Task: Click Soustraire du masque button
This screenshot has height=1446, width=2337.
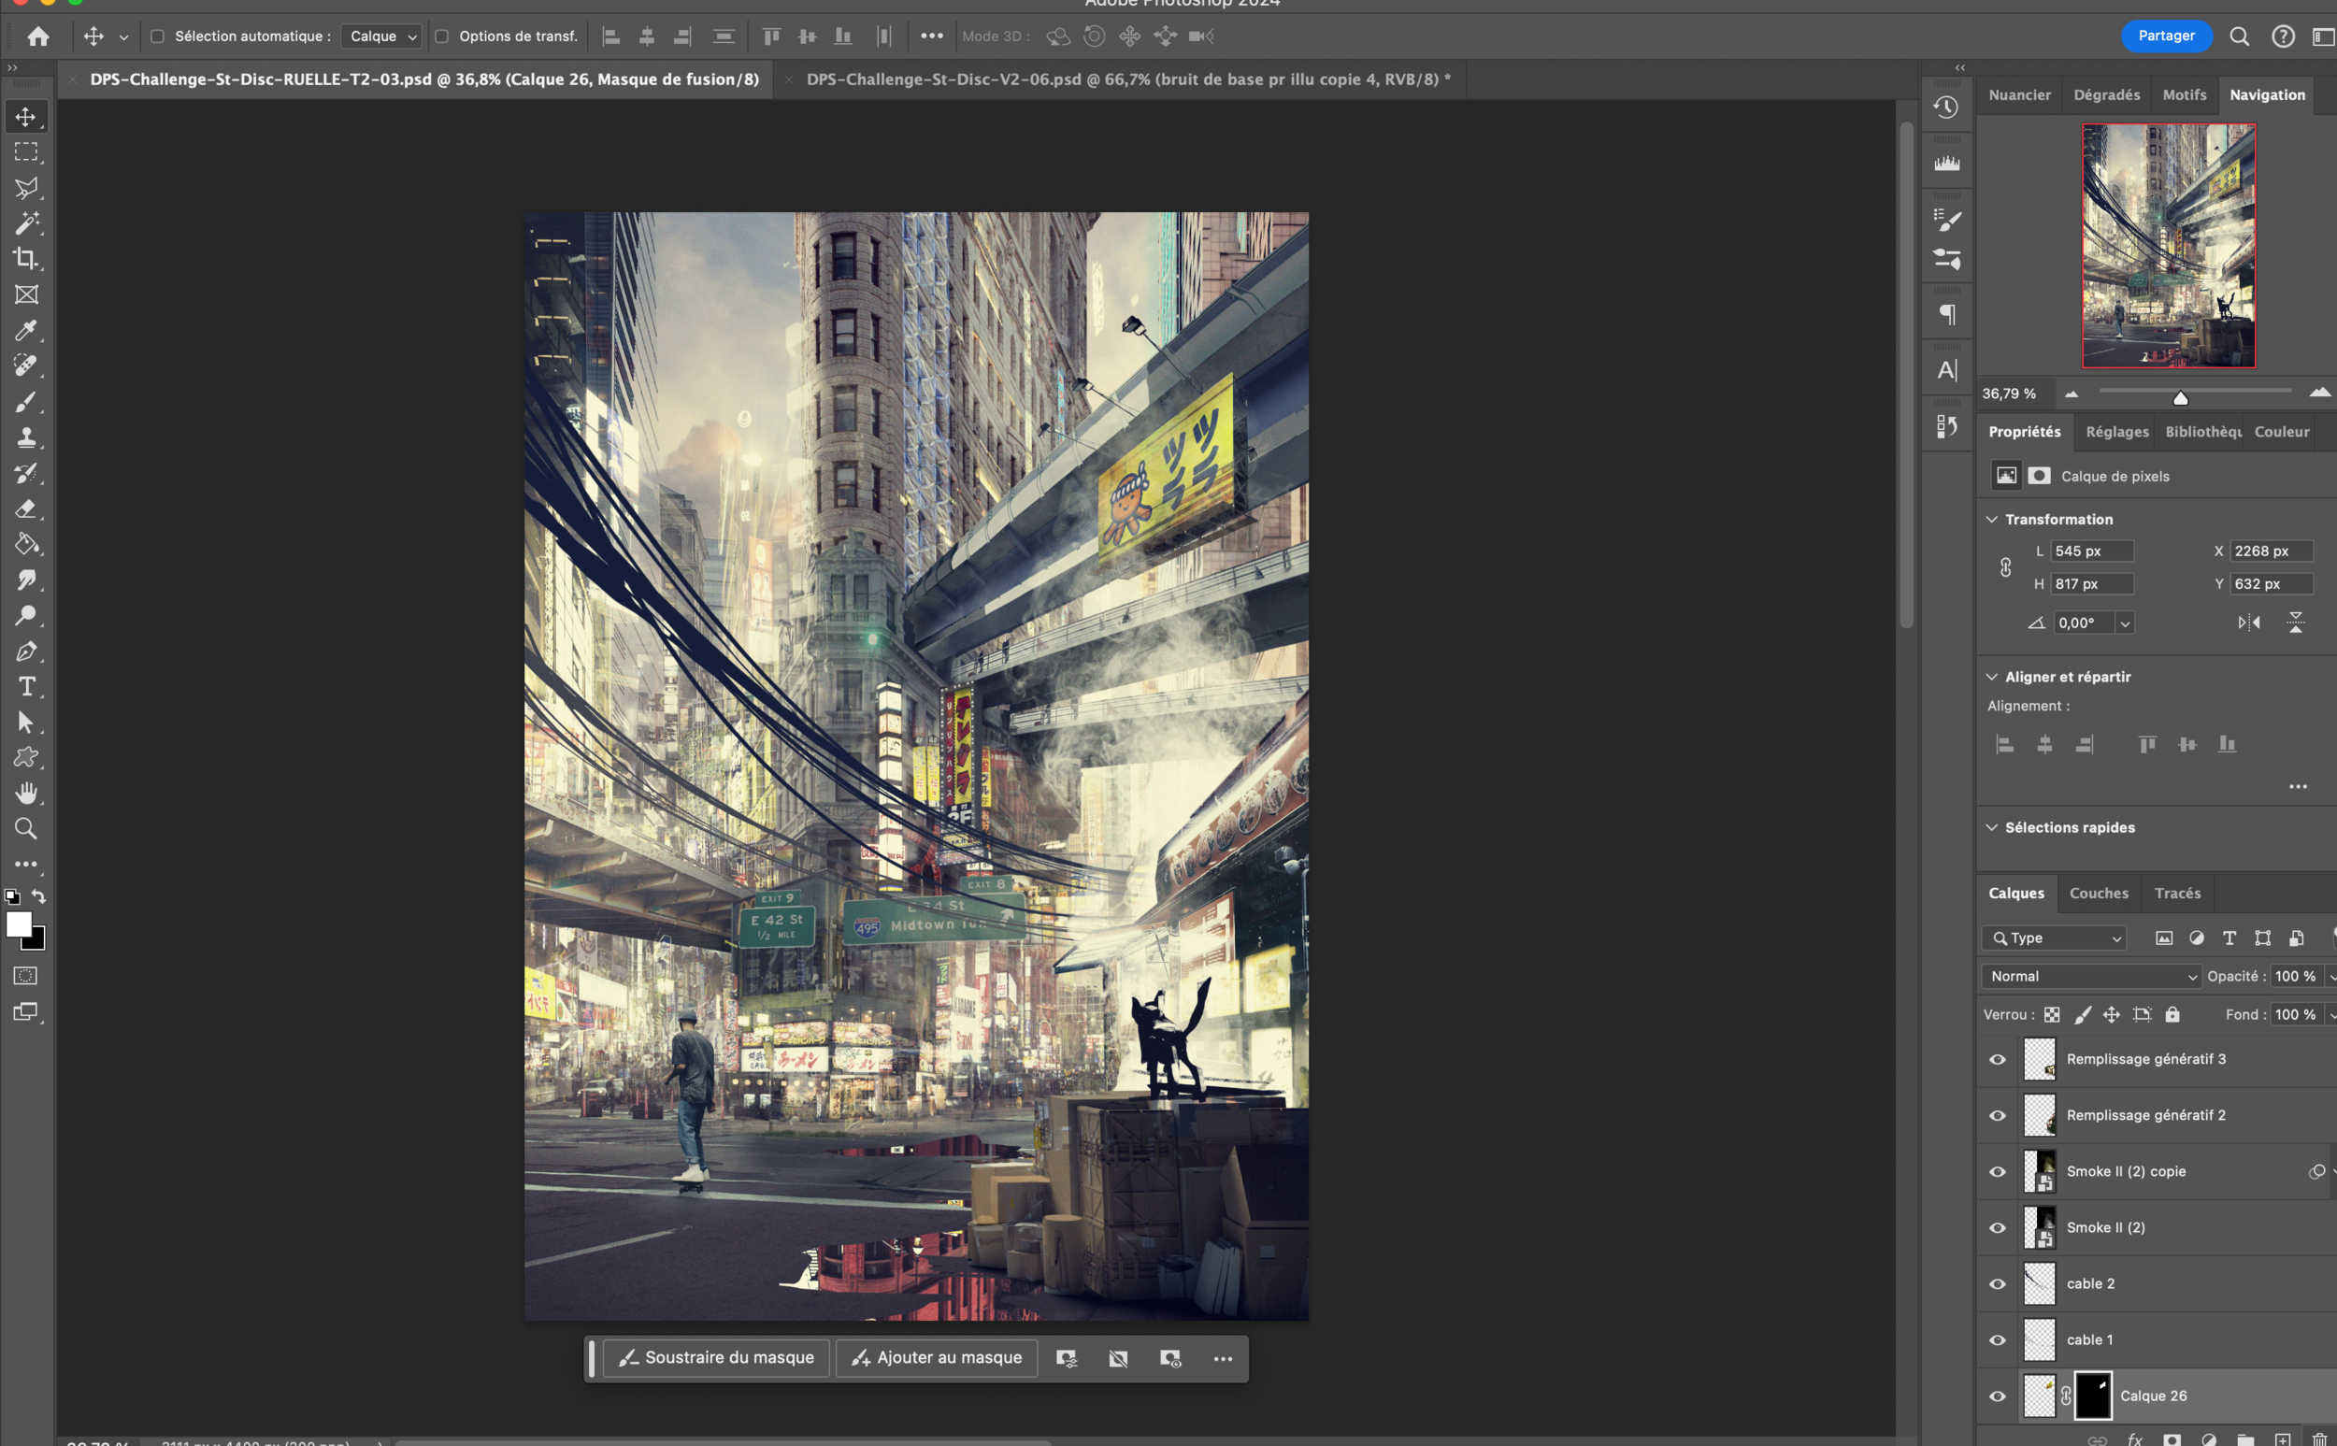Action: coord(716,1358)
